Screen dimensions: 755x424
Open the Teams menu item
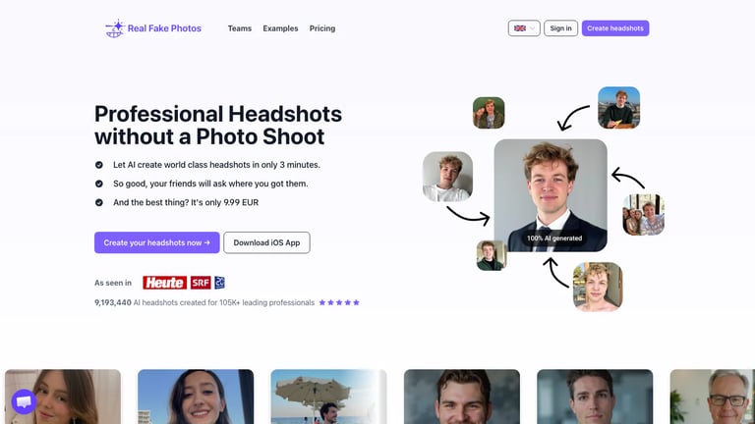pos(239,28)
